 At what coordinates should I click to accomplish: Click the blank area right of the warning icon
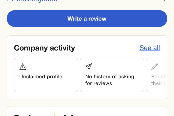51,66
